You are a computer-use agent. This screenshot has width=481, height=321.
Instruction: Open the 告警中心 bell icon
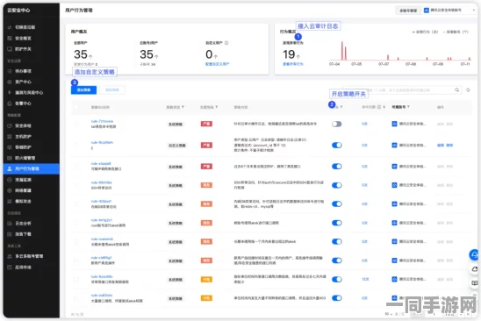click(10, 103)
